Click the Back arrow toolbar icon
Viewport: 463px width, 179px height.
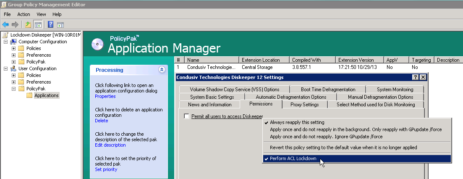pos(5,24)
